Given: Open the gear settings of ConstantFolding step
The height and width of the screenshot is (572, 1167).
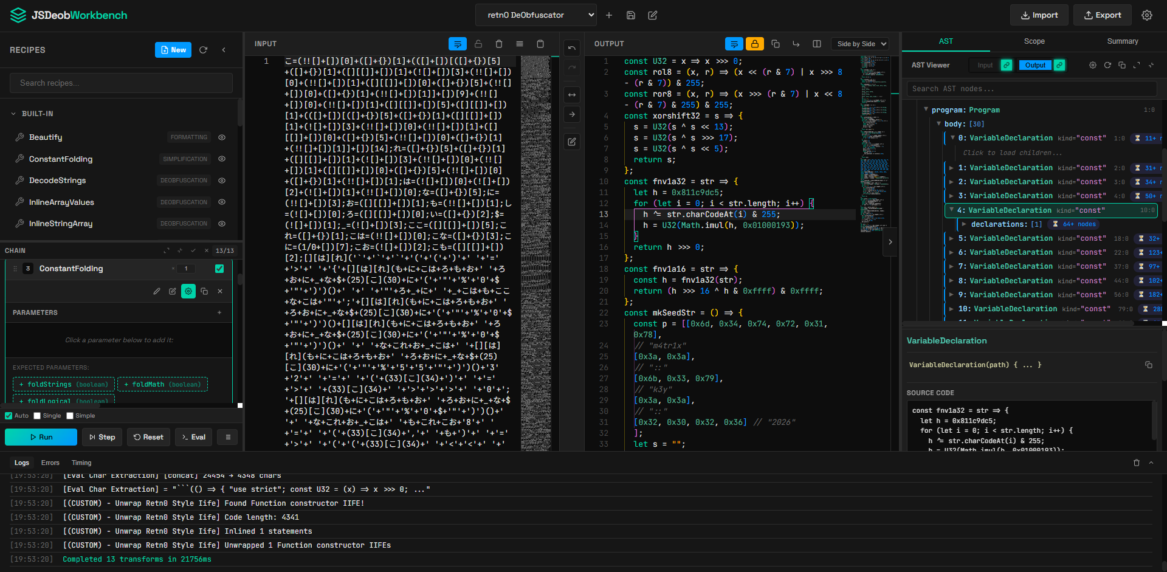Looking at the screenshot, I should pyautogui.click(x=188, y=291).
